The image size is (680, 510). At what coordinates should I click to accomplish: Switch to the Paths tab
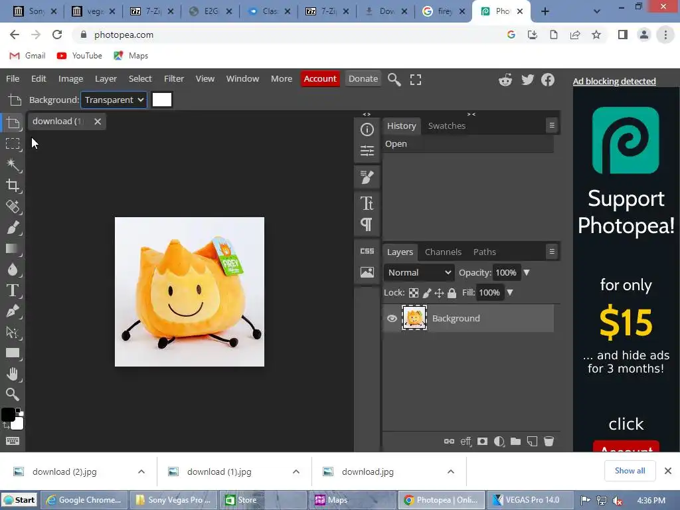coord(484,252)
